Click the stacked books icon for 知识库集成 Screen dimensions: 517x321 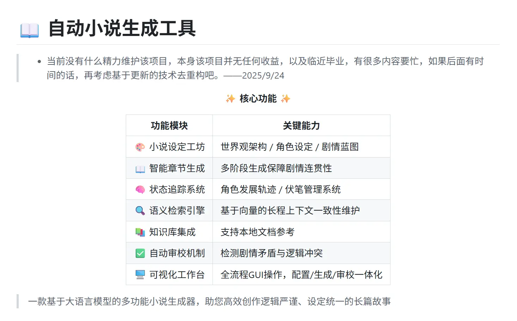(x=140, y=232)
